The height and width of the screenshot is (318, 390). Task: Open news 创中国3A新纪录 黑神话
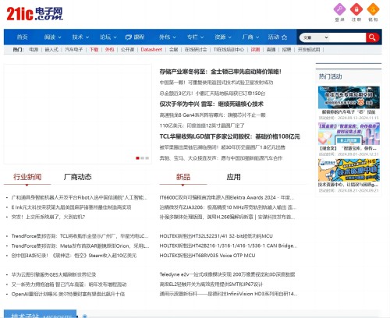(74, 256)
